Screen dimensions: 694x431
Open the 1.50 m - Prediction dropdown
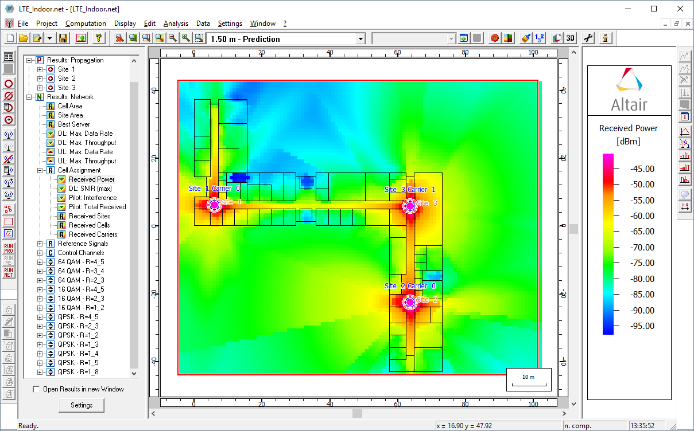[360, 39]
